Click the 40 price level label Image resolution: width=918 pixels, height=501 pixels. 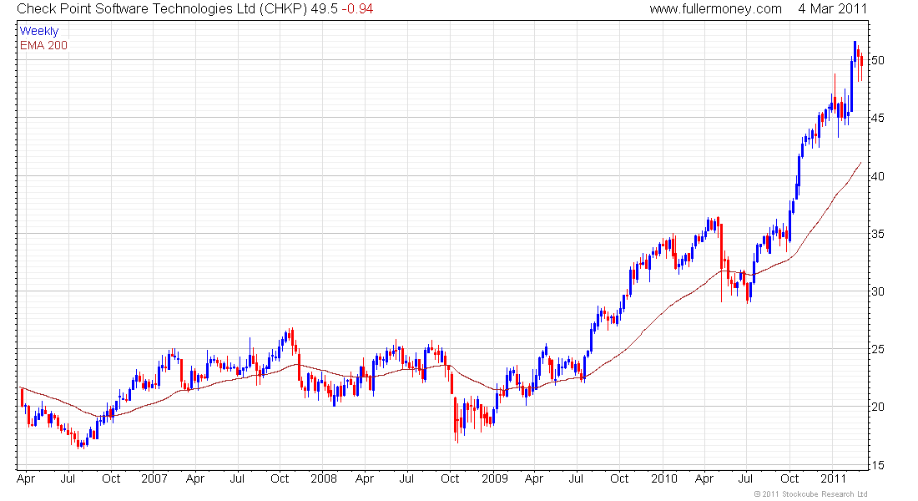coord(878,176)
